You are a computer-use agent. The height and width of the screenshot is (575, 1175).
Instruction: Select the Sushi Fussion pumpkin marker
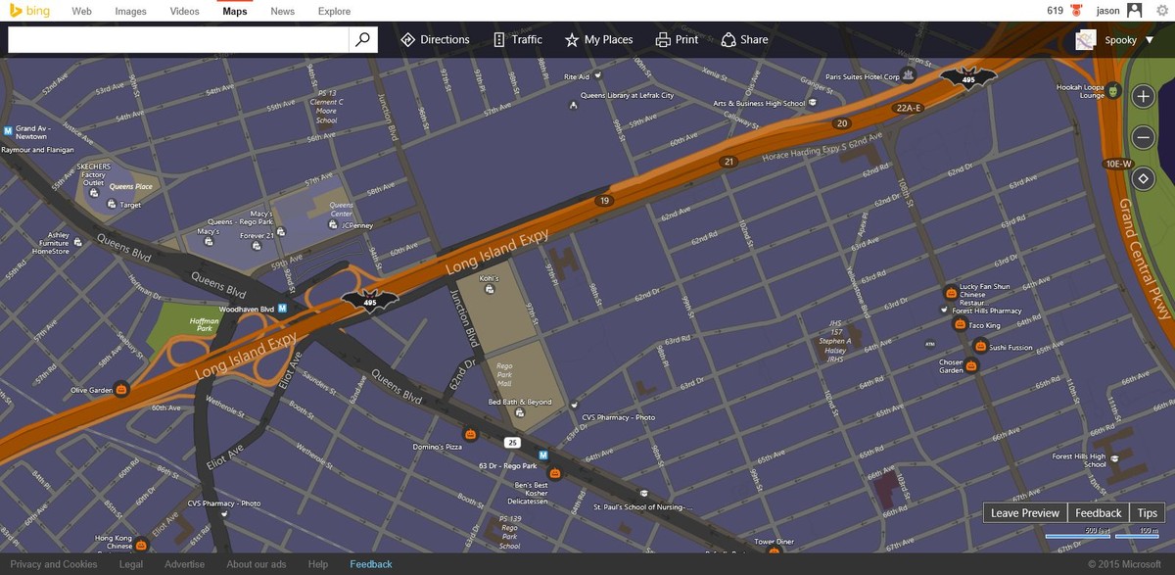pos(980,345)
